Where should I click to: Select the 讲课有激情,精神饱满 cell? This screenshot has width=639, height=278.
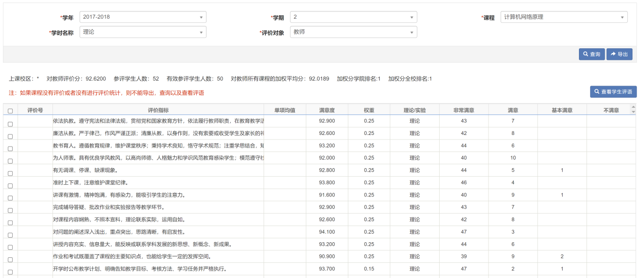(x=158, y=195)
